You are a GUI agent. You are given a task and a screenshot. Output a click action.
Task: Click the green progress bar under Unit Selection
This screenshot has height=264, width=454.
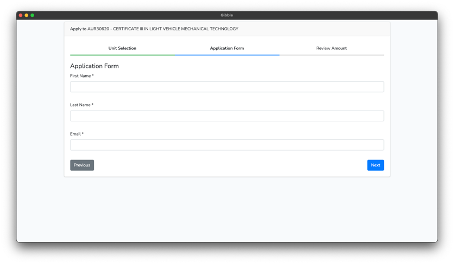tap(122, 55)
